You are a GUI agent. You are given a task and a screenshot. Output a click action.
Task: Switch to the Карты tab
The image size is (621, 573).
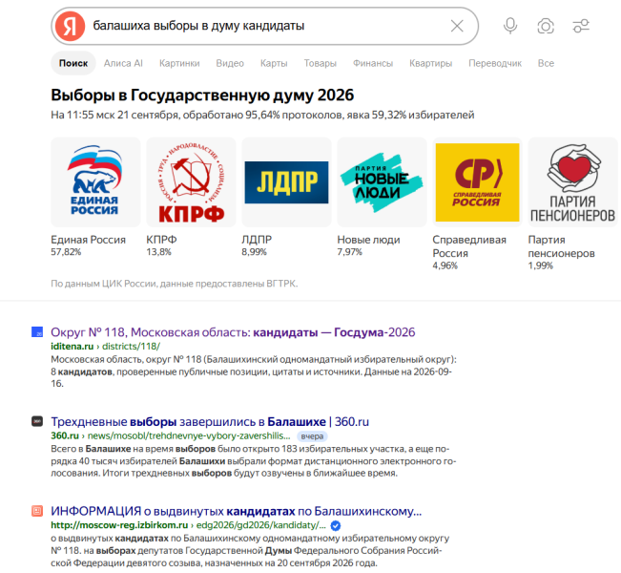(274, 63)
